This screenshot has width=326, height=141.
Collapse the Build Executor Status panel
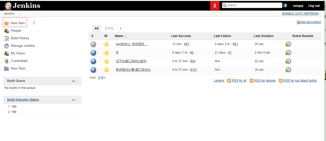pos(73,100)
